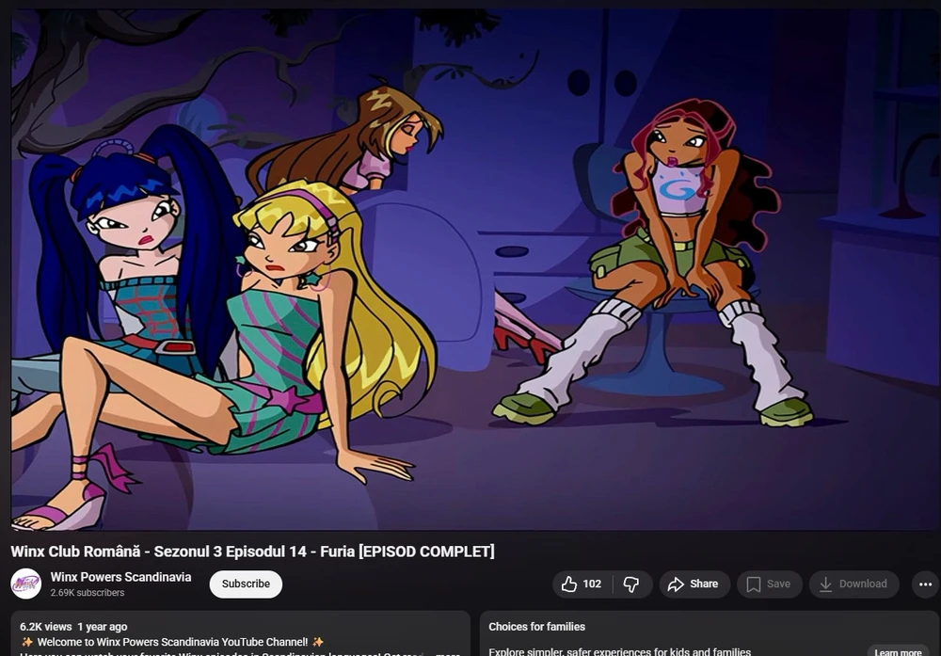Open the Winx Powers Scandinavia channel avatar
This screenshot has height=656, width=941.
[25, 584]
